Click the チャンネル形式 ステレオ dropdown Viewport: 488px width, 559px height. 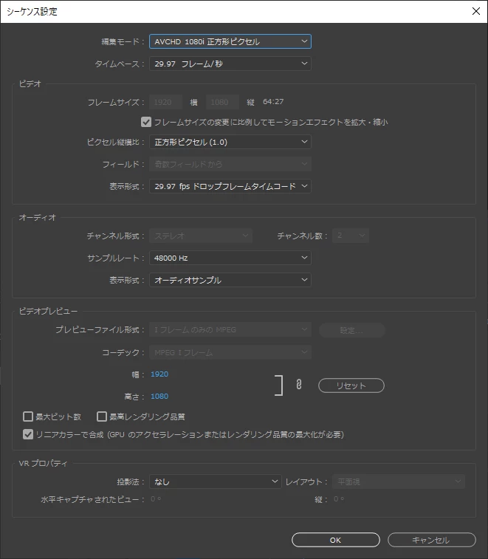tap(201, 236)
